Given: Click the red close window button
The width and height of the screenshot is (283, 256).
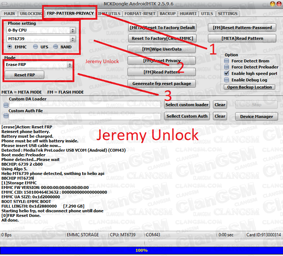Looking at the screenshot, I should pyautogui.click(x=279, y=4).
